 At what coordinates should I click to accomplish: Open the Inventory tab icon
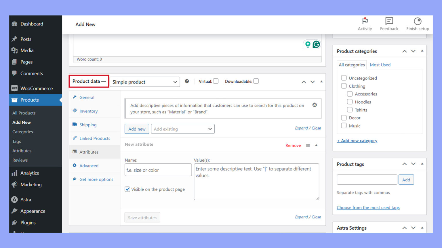[x=75, y=111]
